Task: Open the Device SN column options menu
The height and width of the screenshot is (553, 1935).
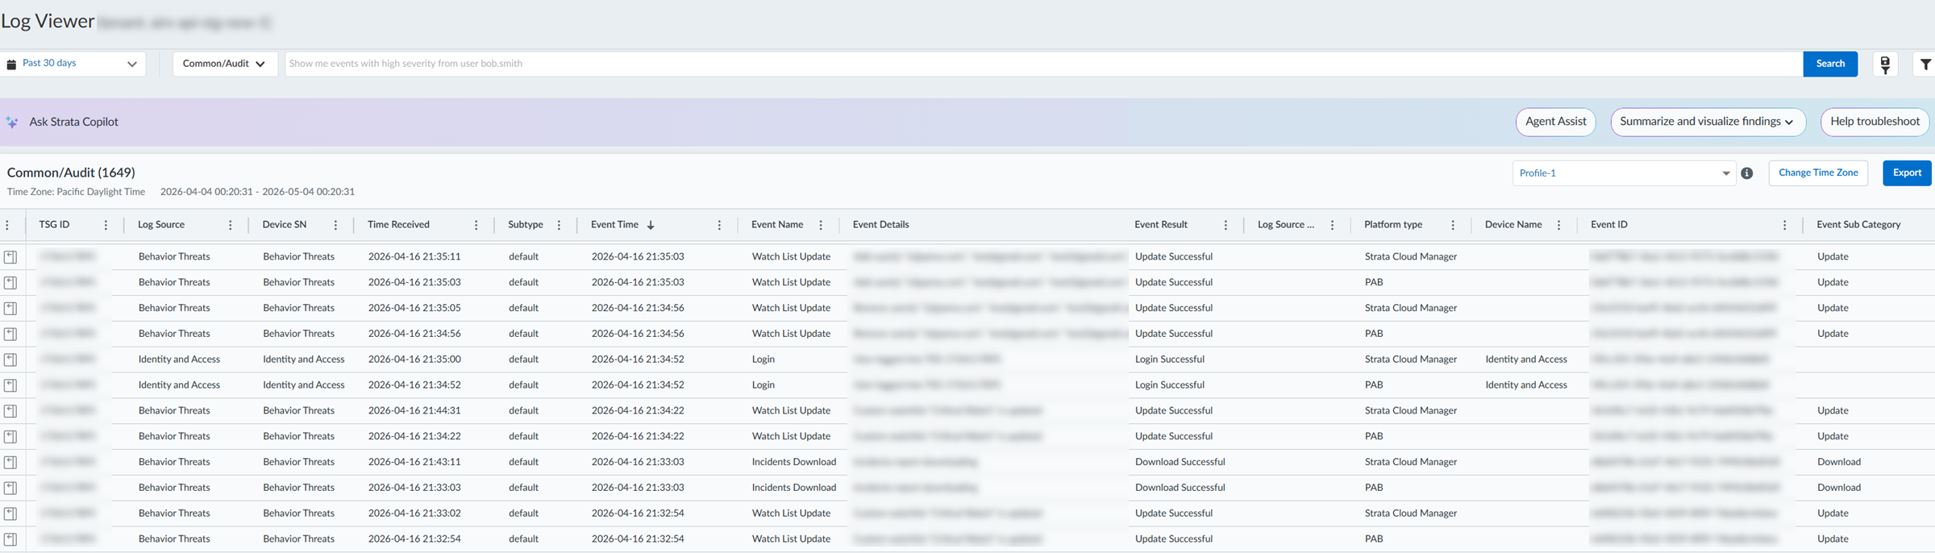Action: (x=335, y=225)
